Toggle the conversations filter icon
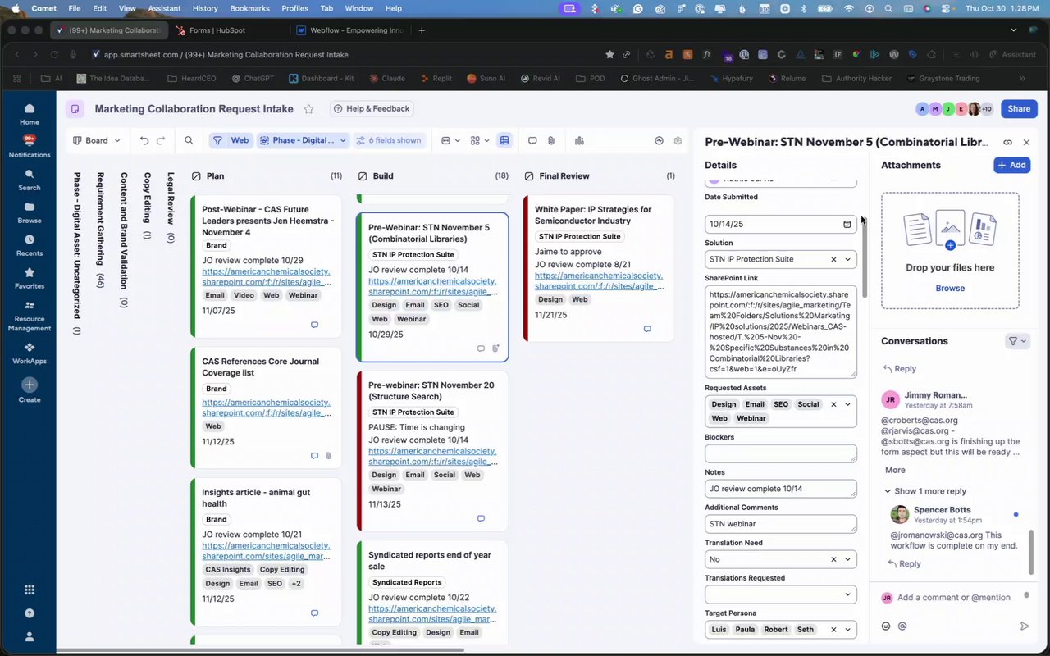Viewport: 1050px width, 656px height. (1016, 341)
